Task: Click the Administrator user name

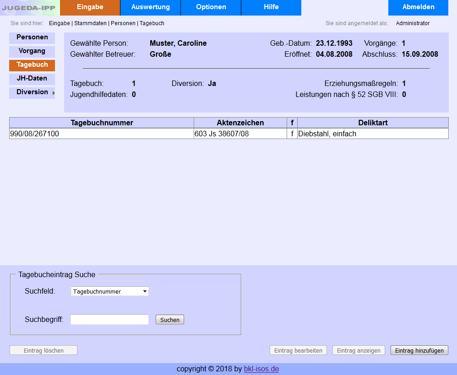Action: (x=413, y=23)
